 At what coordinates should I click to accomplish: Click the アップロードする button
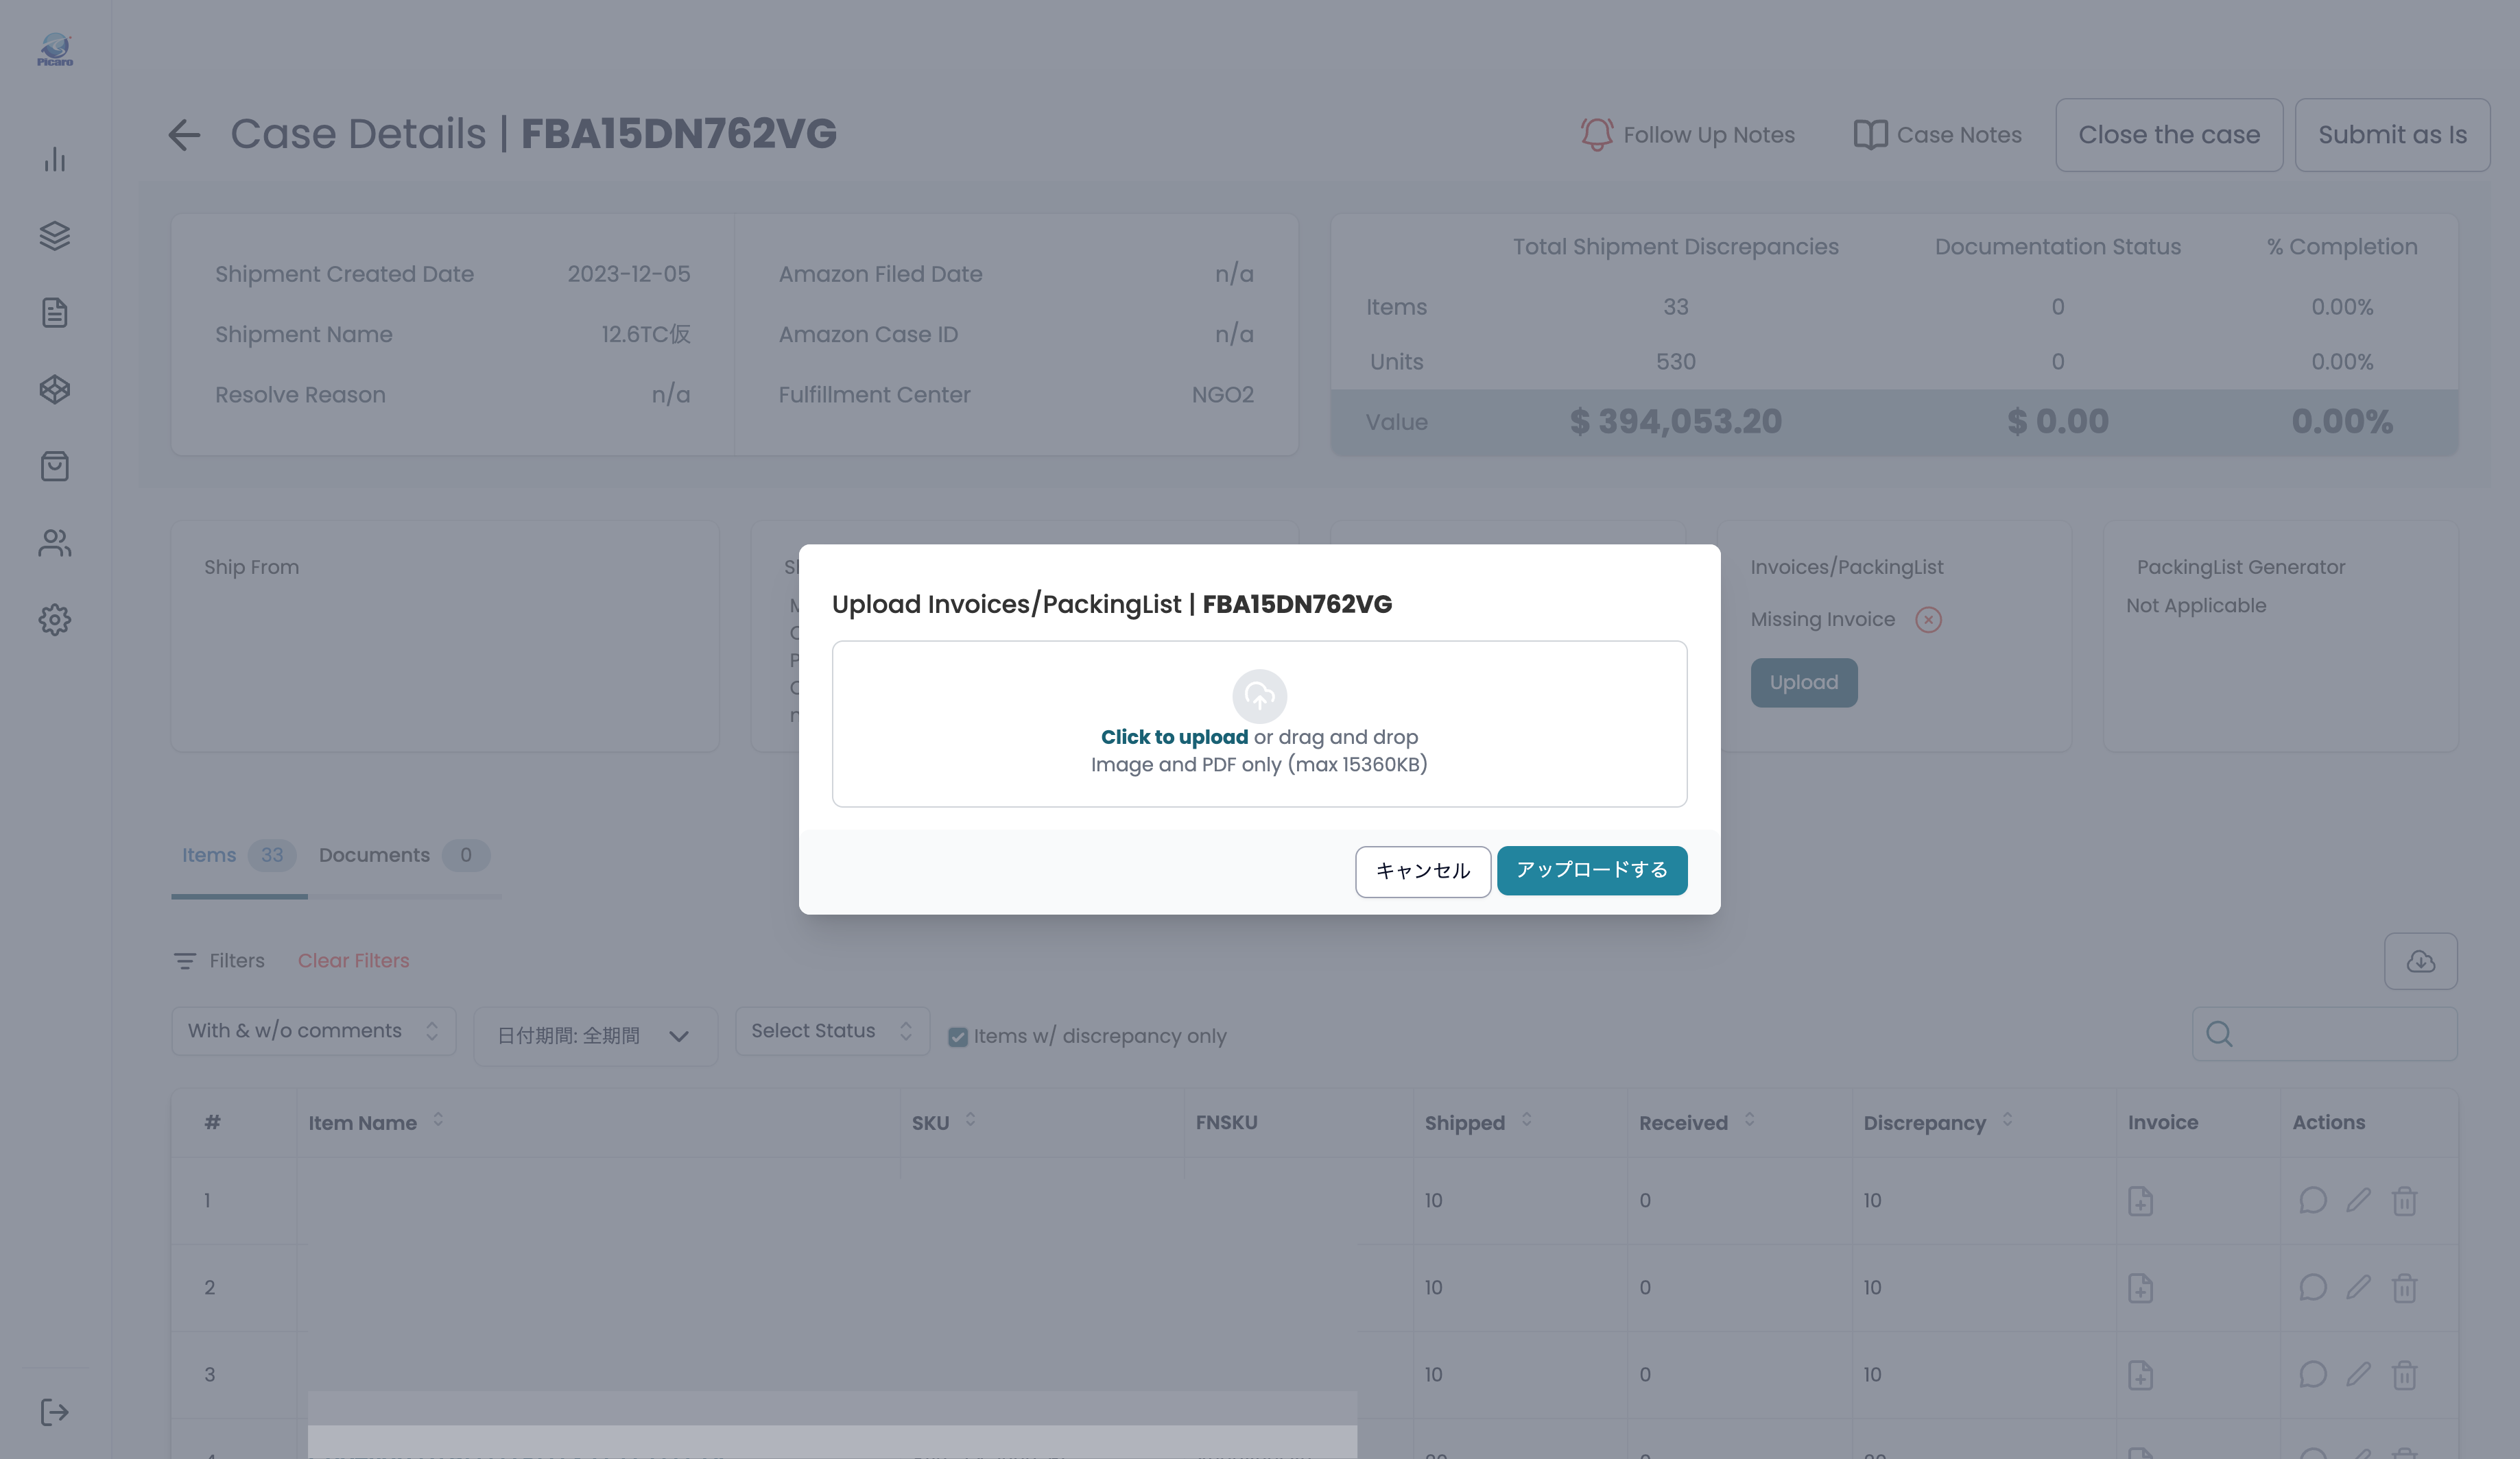1592,871
